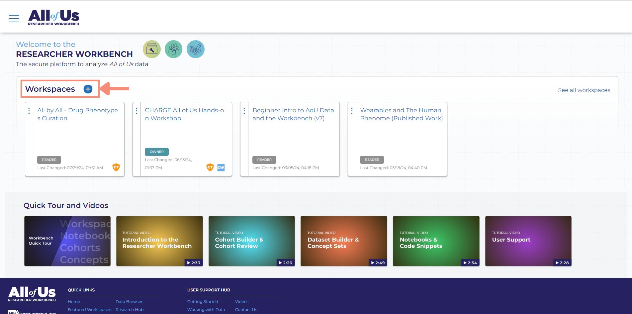Click the 2:54 play duration badge
632x314 pixels.
470,263
